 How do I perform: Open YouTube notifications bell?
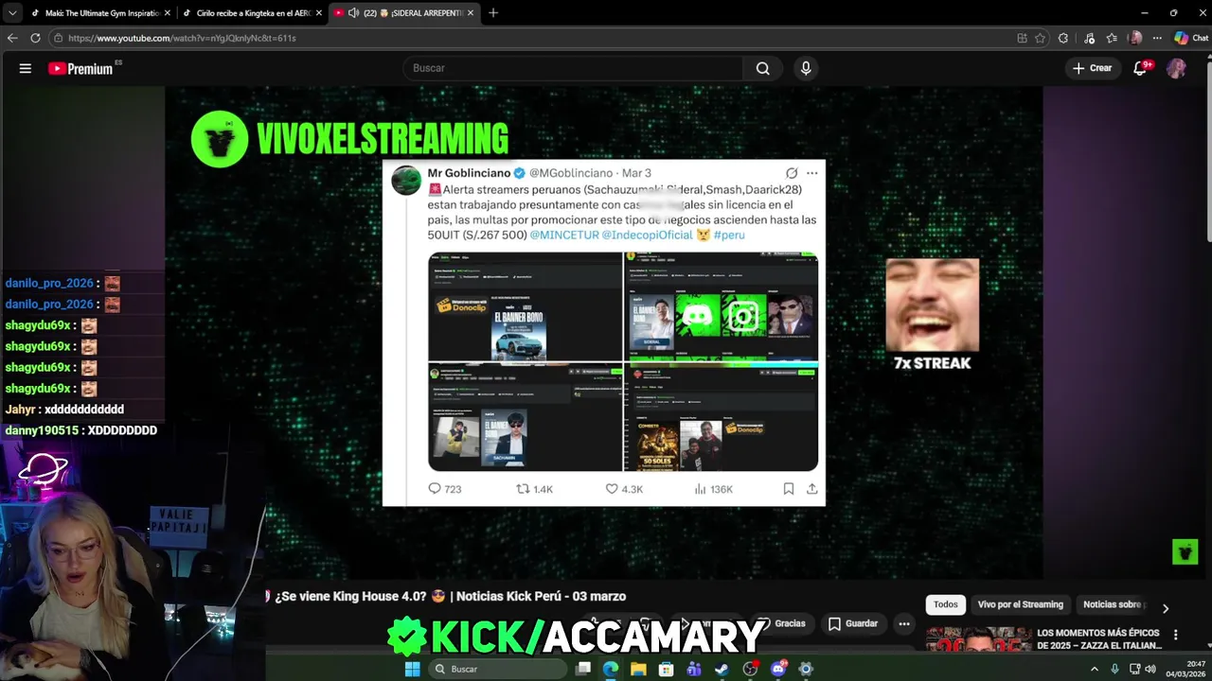(x=1141, y=68)
